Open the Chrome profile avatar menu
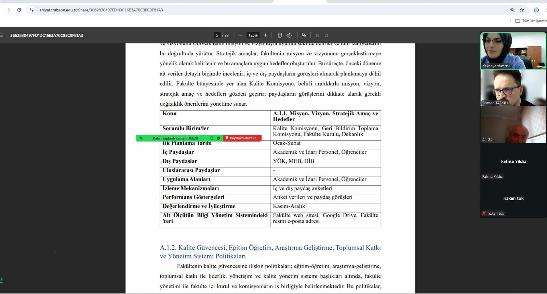The height and width of the screenshot is (294, 547). tap(536, 10)
